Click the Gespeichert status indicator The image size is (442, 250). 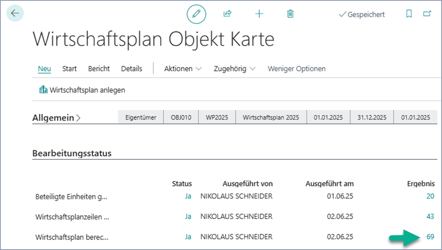point(362,14)
